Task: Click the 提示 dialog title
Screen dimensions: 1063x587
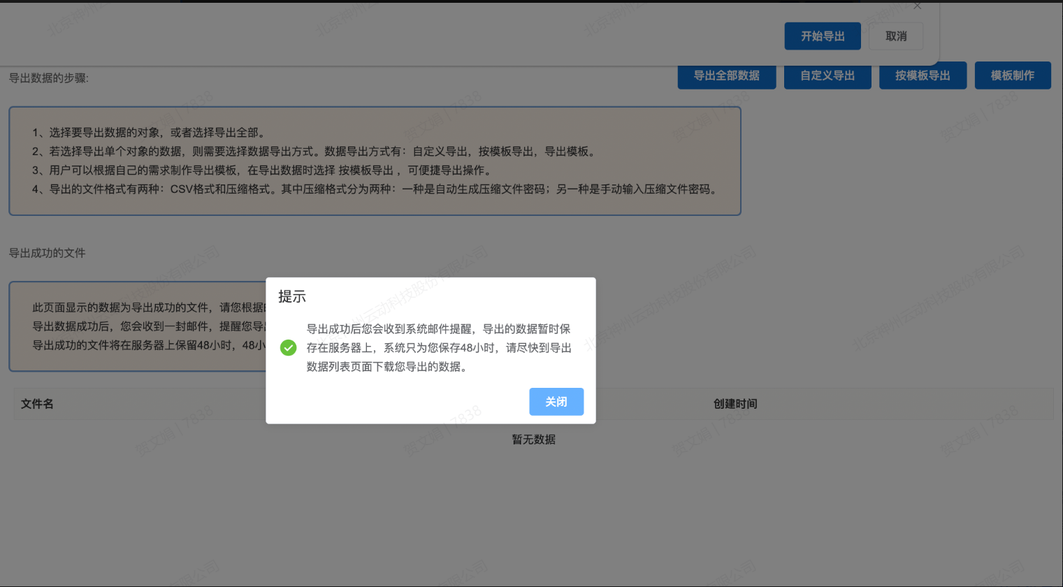Action: pos(292,296)
